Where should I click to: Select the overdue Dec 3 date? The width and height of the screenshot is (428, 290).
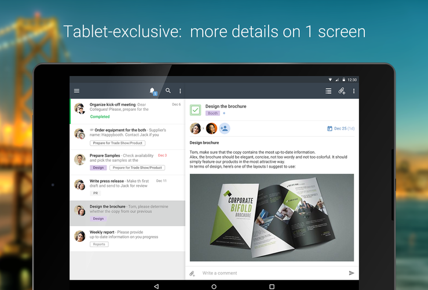click(162, 155)
